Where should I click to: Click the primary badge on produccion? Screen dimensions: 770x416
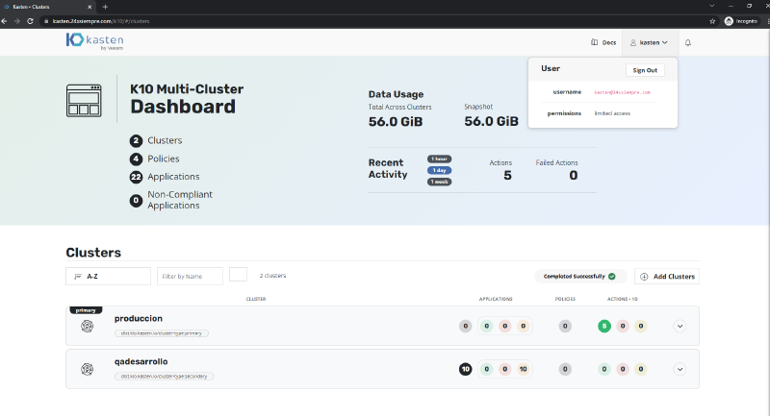(x=86, y=310)
